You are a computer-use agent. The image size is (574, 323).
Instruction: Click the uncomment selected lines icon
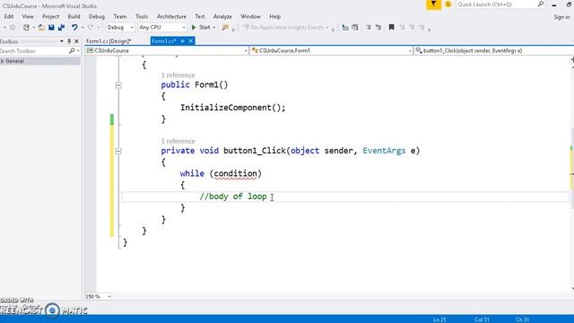tap(378, 28)
